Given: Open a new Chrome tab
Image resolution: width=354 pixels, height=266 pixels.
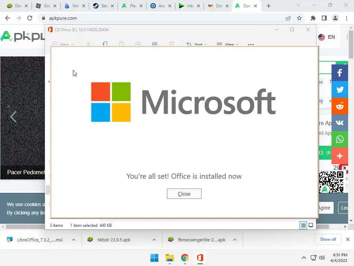Looking at the screenshot, I should pos(268,6).
